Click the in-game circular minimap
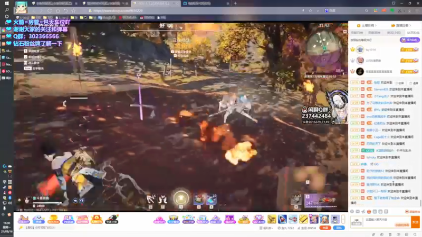Viewport: 422px width, 237px height. tap(324, 47)
